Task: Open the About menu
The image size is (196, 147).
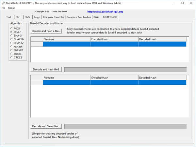Action: coord(11,8)
